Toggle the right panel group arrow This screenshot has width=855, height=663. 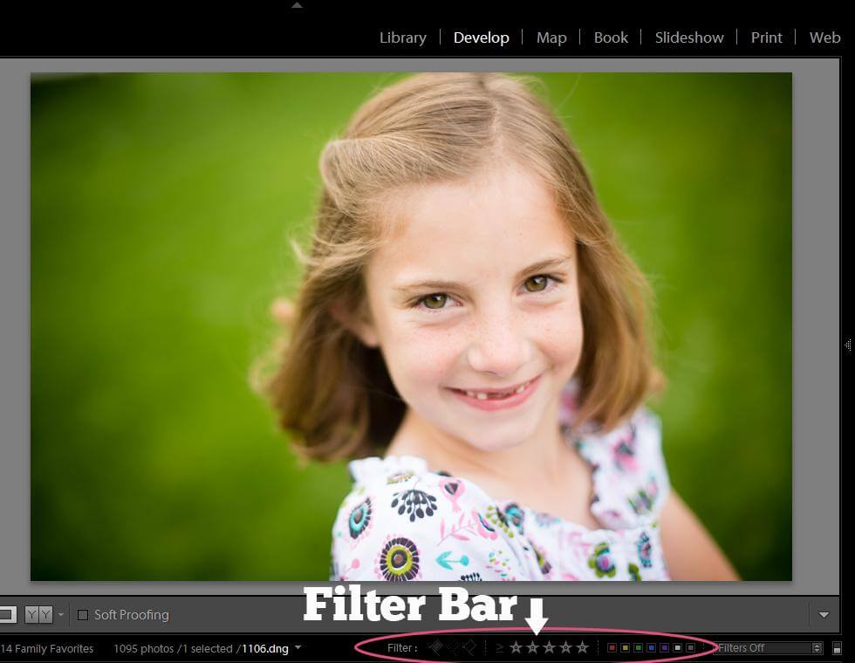coord(848,345)
